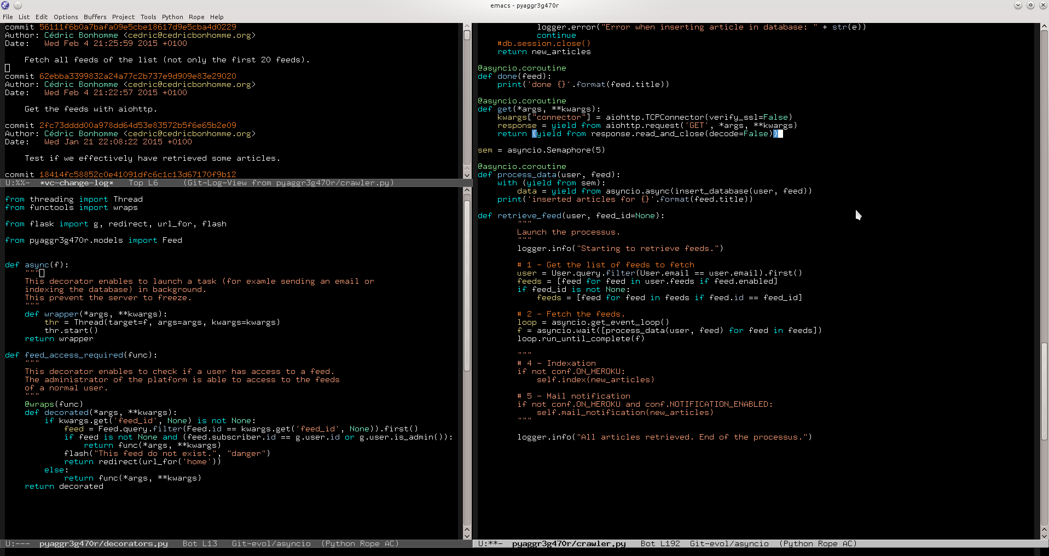
Task: Open the Rope menu
Action: (196, 17)
